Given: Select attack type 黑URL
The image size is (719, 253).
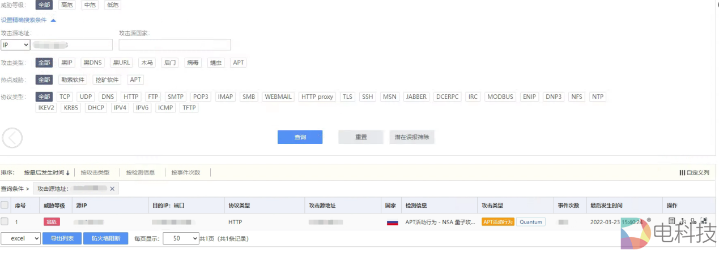Looking at the screenshot, I should [121, 63].
